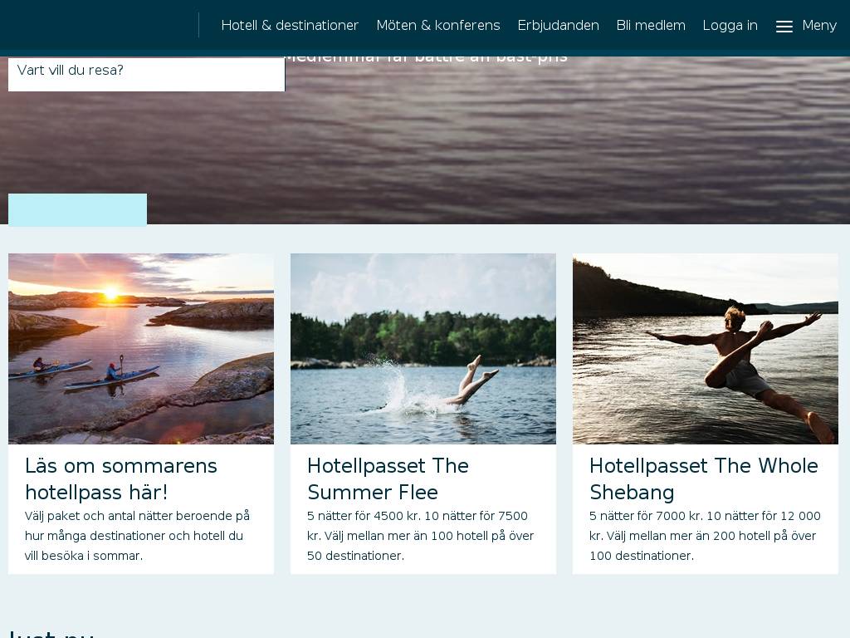Open the kayaking sunset image
Screen dimensions: 850x638
[141, 349]
